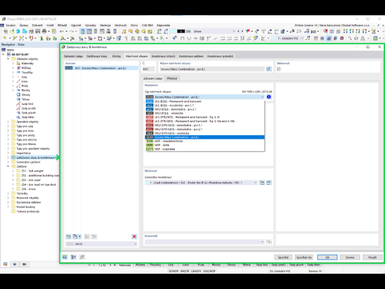Image resolution: width=385 pixels, height=289 pixels.
Task: Click the units and decimals icon at dialog bottom
Action: click(x=65, y=257)
